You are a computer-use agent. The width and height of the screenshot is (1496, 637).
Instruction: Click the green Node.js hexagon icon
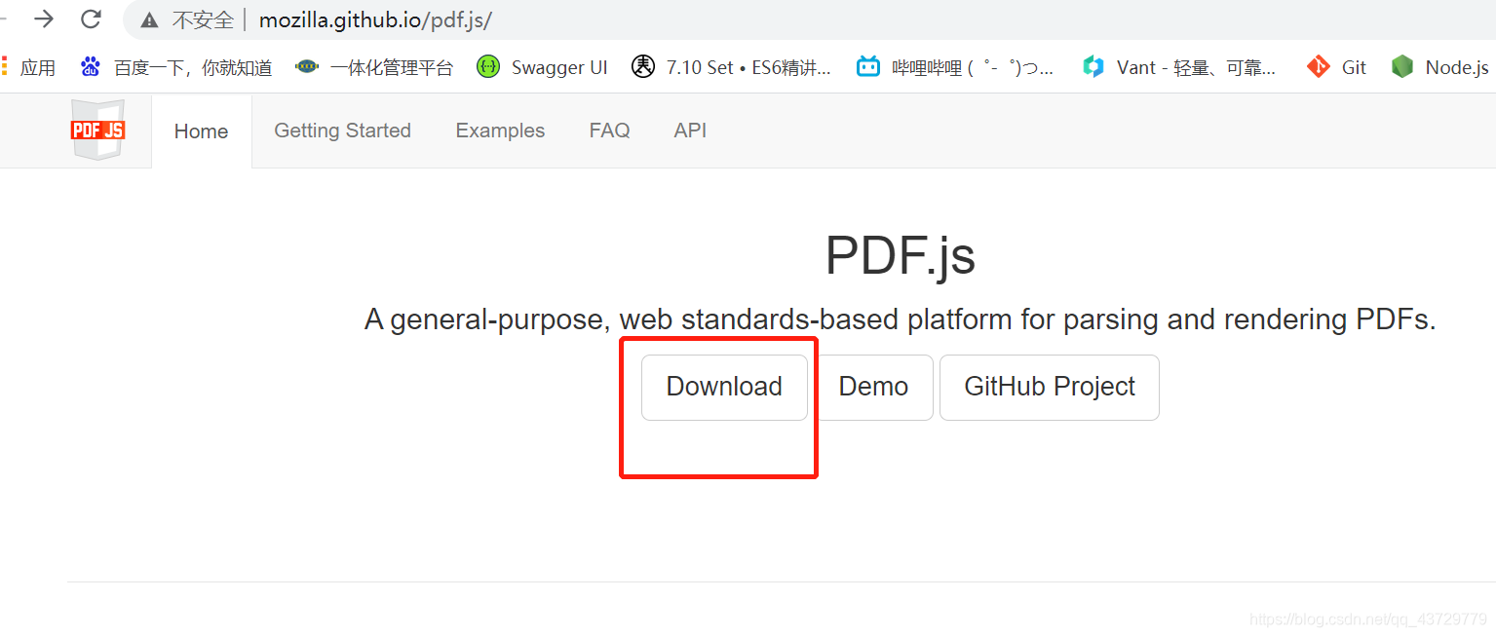coord(1401,67)
